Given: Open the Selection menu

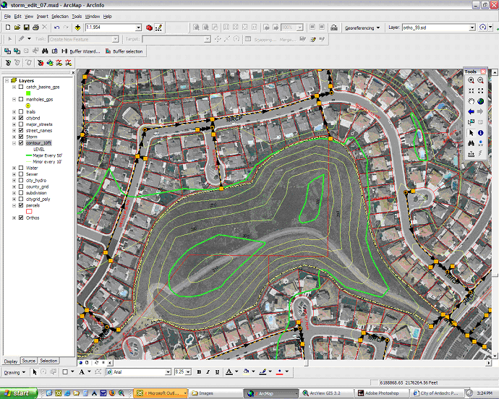Looking at the screenshot, I should pyautogui.click(x=60, y=15).
